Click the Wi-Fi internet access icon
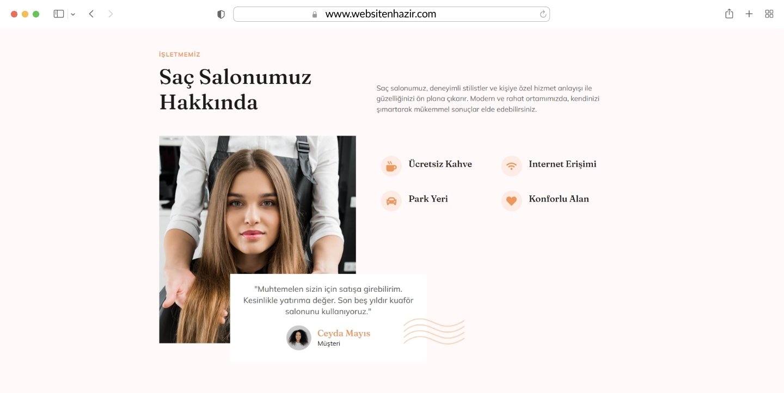This screenshot has height=393, width=784. pyautogui.click(x=511, y=166)
